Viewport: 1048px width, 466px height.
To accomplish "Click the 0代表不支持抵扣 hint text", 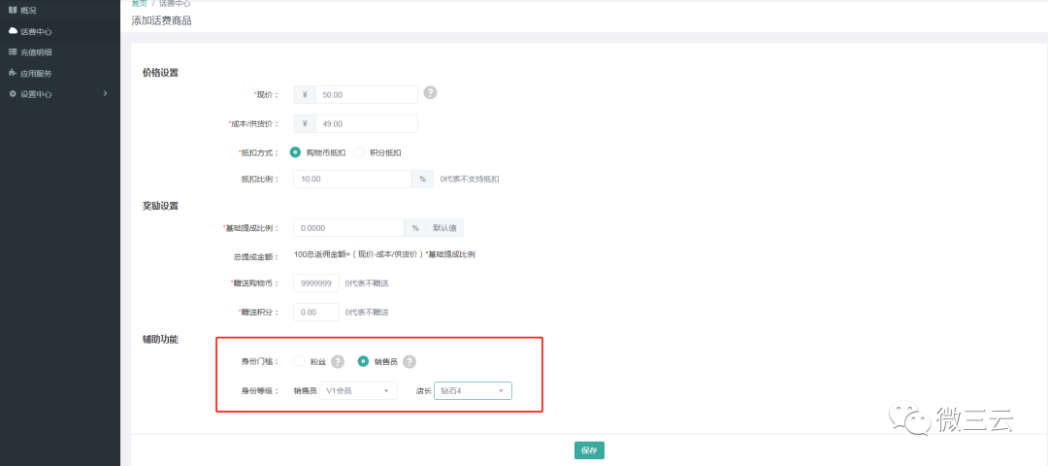I will pos(470,180).
